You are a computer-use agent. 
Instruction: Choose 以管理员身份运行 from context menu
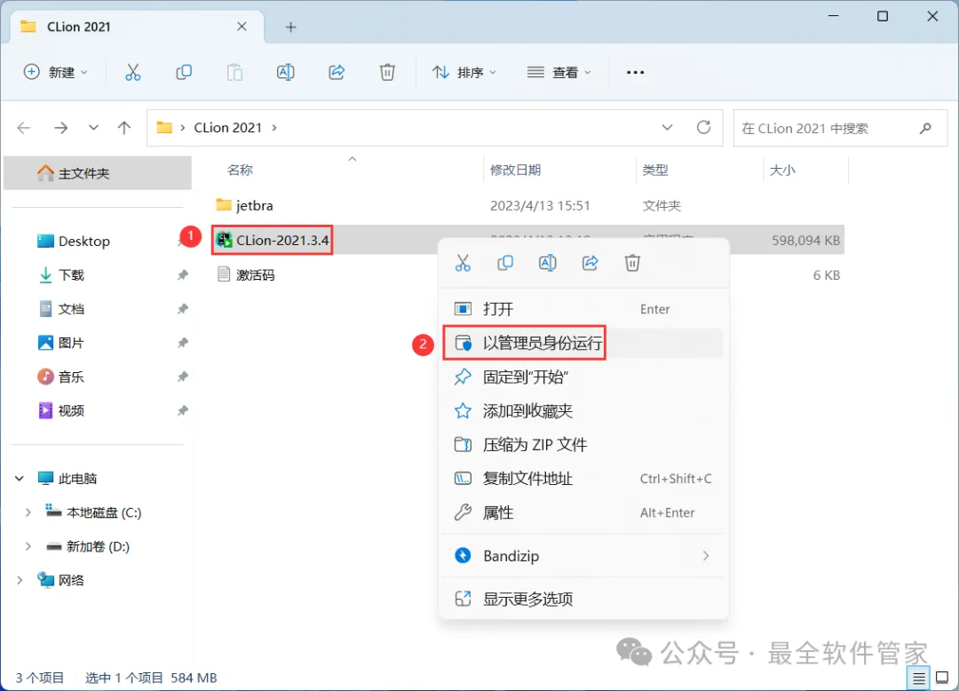[x=583, y=343]
